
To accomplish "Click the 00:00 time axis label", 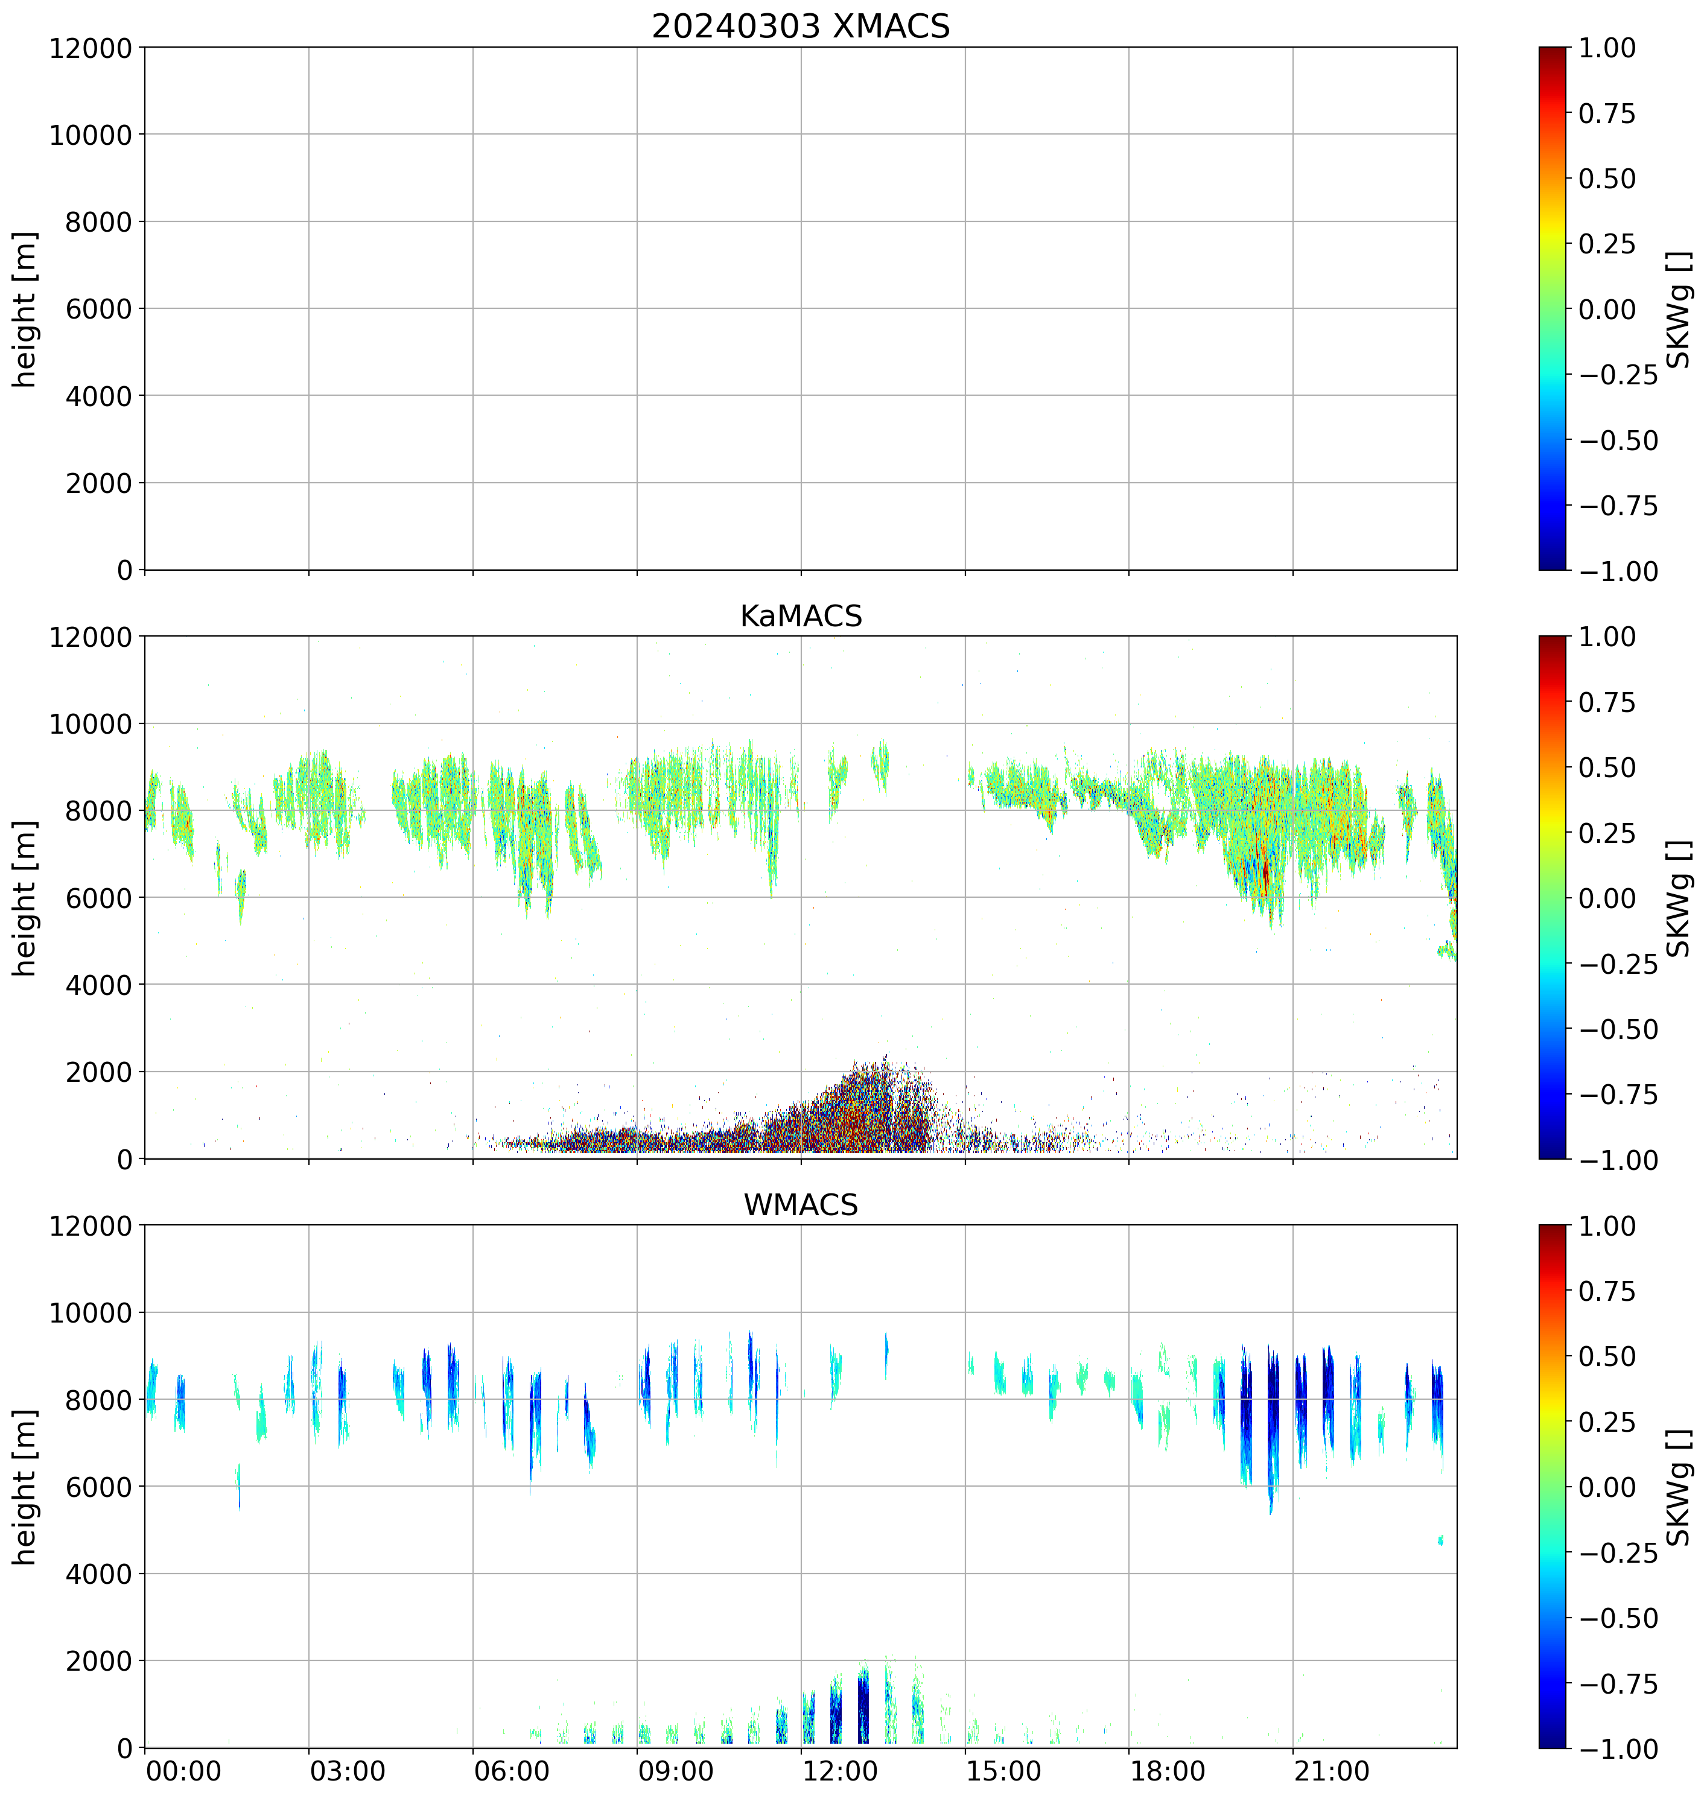I will (x=183, y=1771).
